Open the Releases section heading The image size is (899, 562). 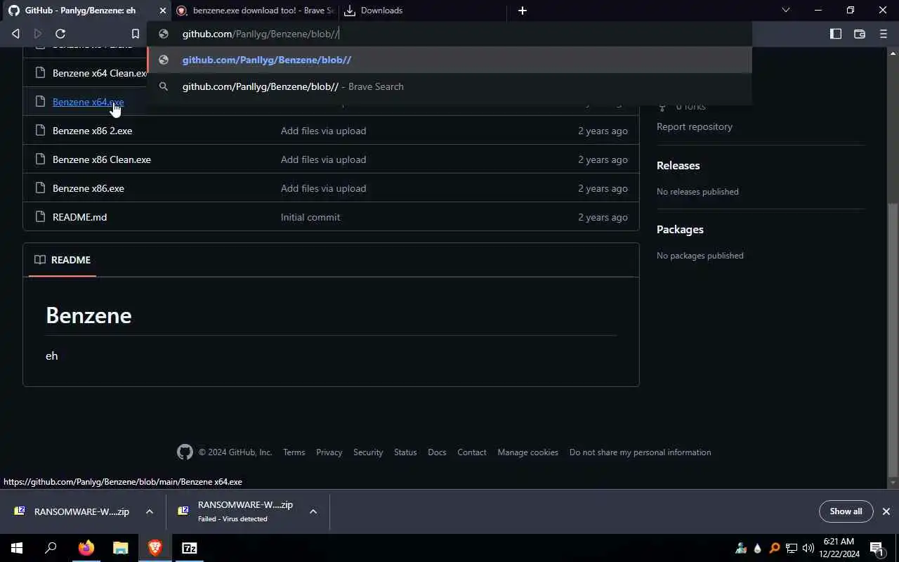(678, 166)
